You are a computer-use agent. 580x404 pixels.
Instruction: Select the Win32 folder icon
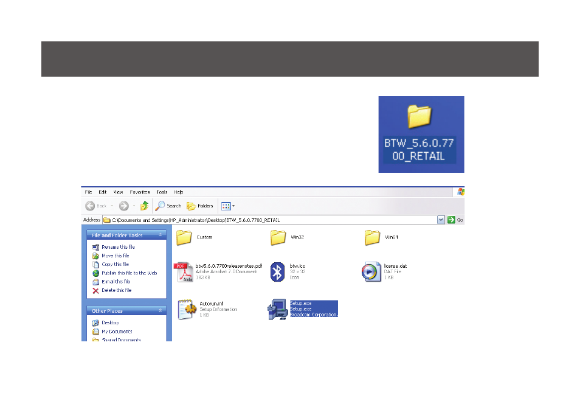(x=278, y=237)
